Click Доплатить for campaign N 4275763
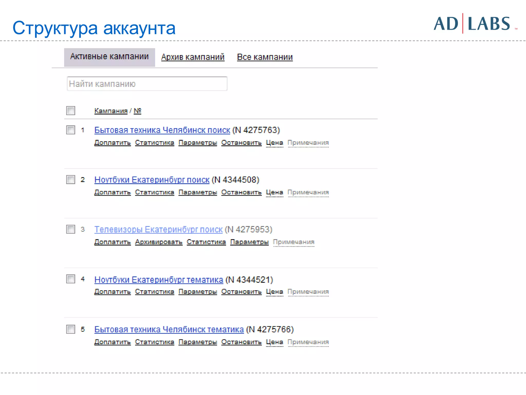Viewport: 526px width, 395px height. [112, 143]
